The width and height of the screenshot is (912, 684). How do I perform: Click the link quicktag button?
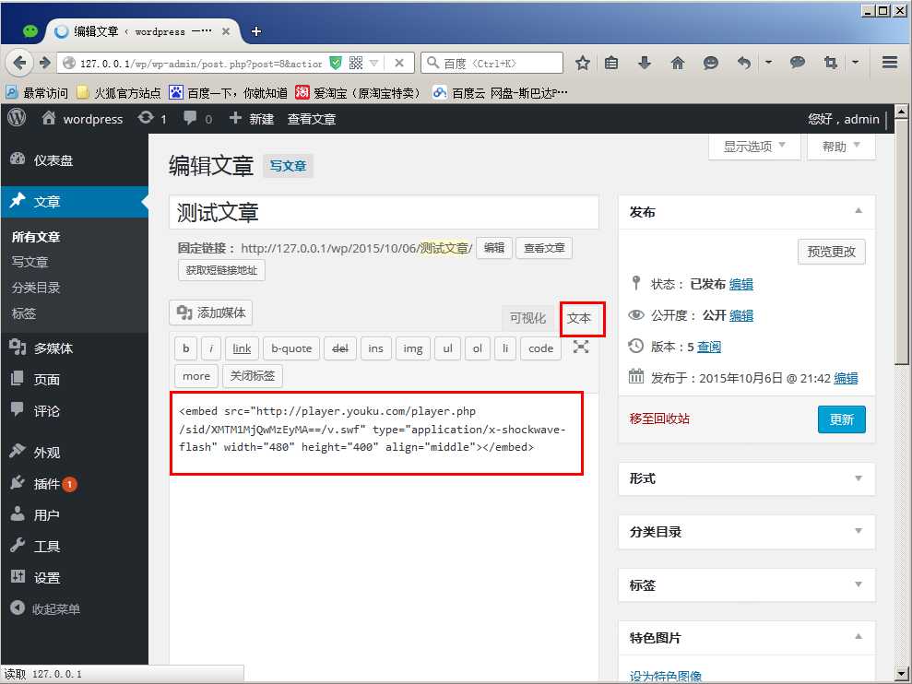242,348
